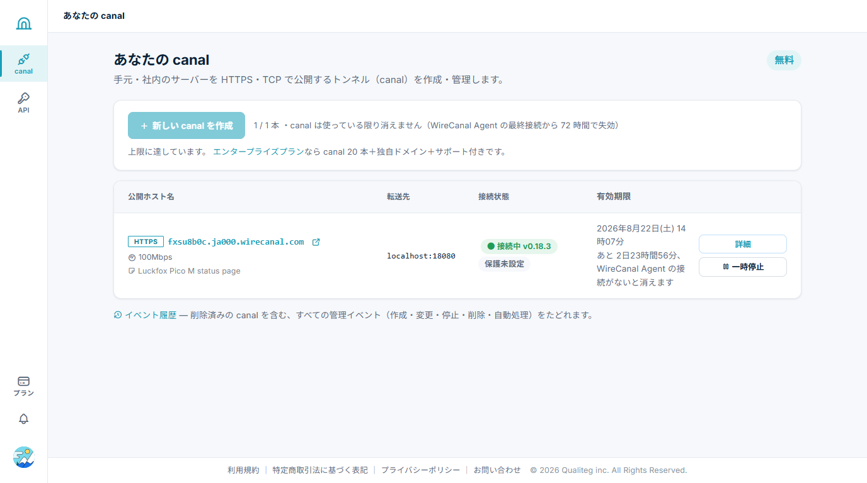Click the HTTPS protocol badge
867x483 pixels.
click(146, 241)
